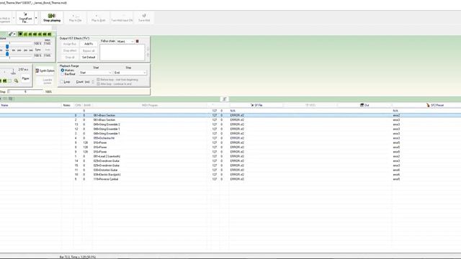Select the Distortion Guitar track row
This screenshot has width=461, height=259.
pos(230,170)
